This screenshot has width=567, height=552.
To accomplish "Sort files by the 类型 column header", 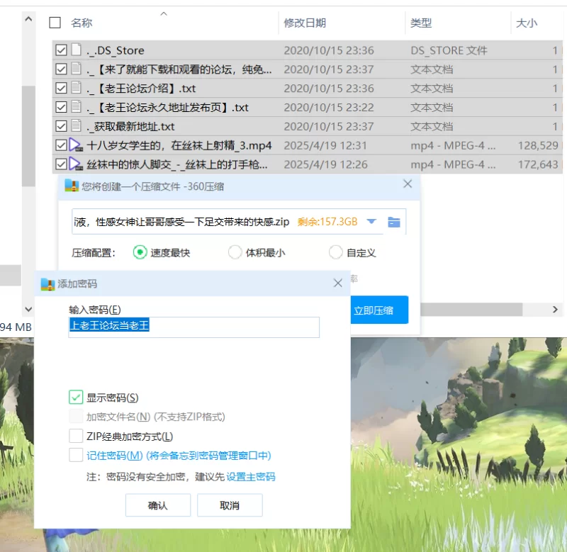I will (x=421, y=23).
